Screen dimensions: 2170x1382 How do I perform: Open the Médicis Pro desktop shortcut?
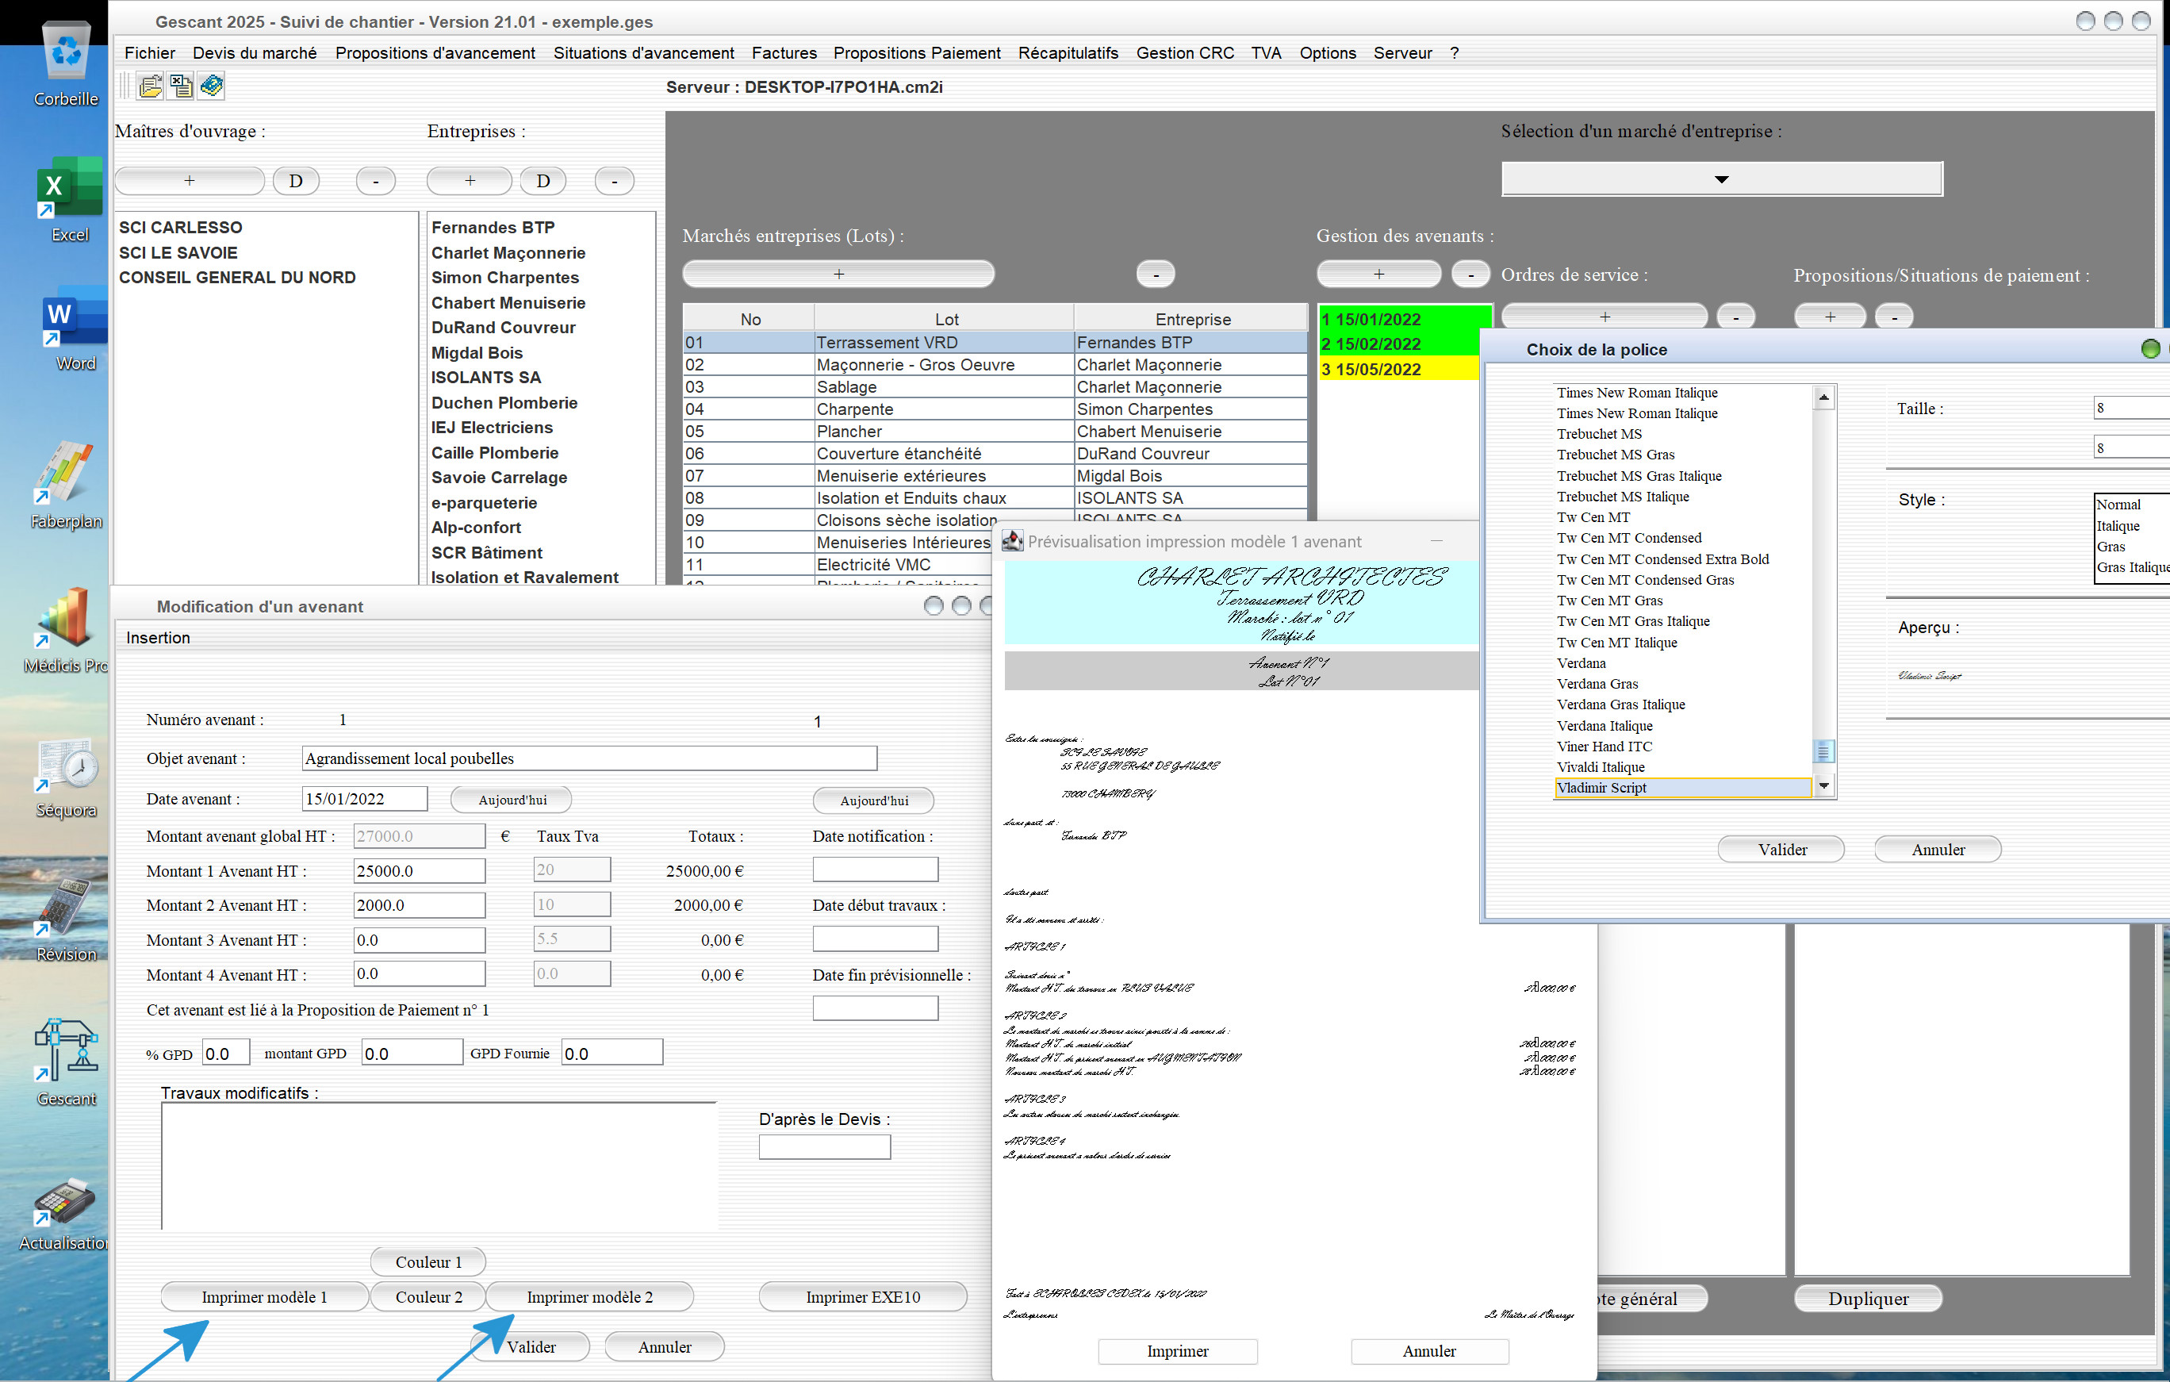(66, 630)
